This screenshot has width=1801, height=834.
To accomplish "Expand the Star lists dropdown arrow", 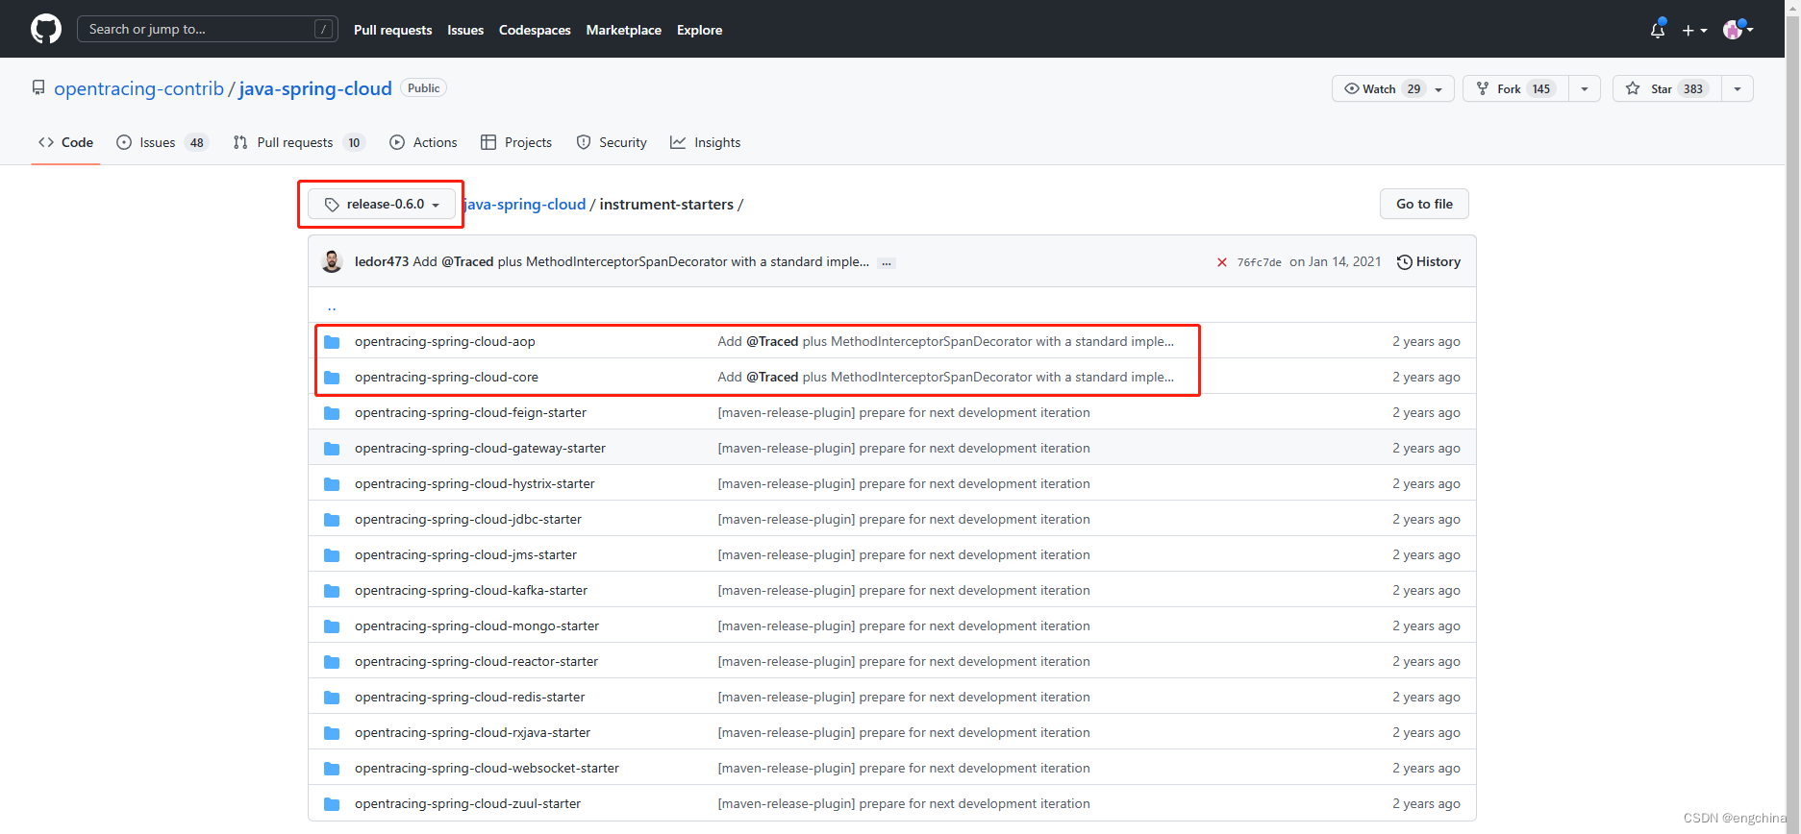I will click(x=1738, y=88).
